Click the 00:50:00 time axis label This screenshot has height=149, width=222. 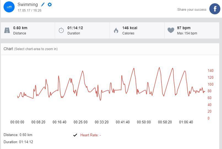pos(144,122)
